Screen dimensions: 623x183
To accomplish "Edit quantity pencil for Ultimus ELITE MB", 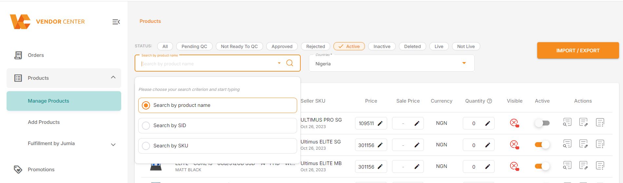I will point(487,167).
